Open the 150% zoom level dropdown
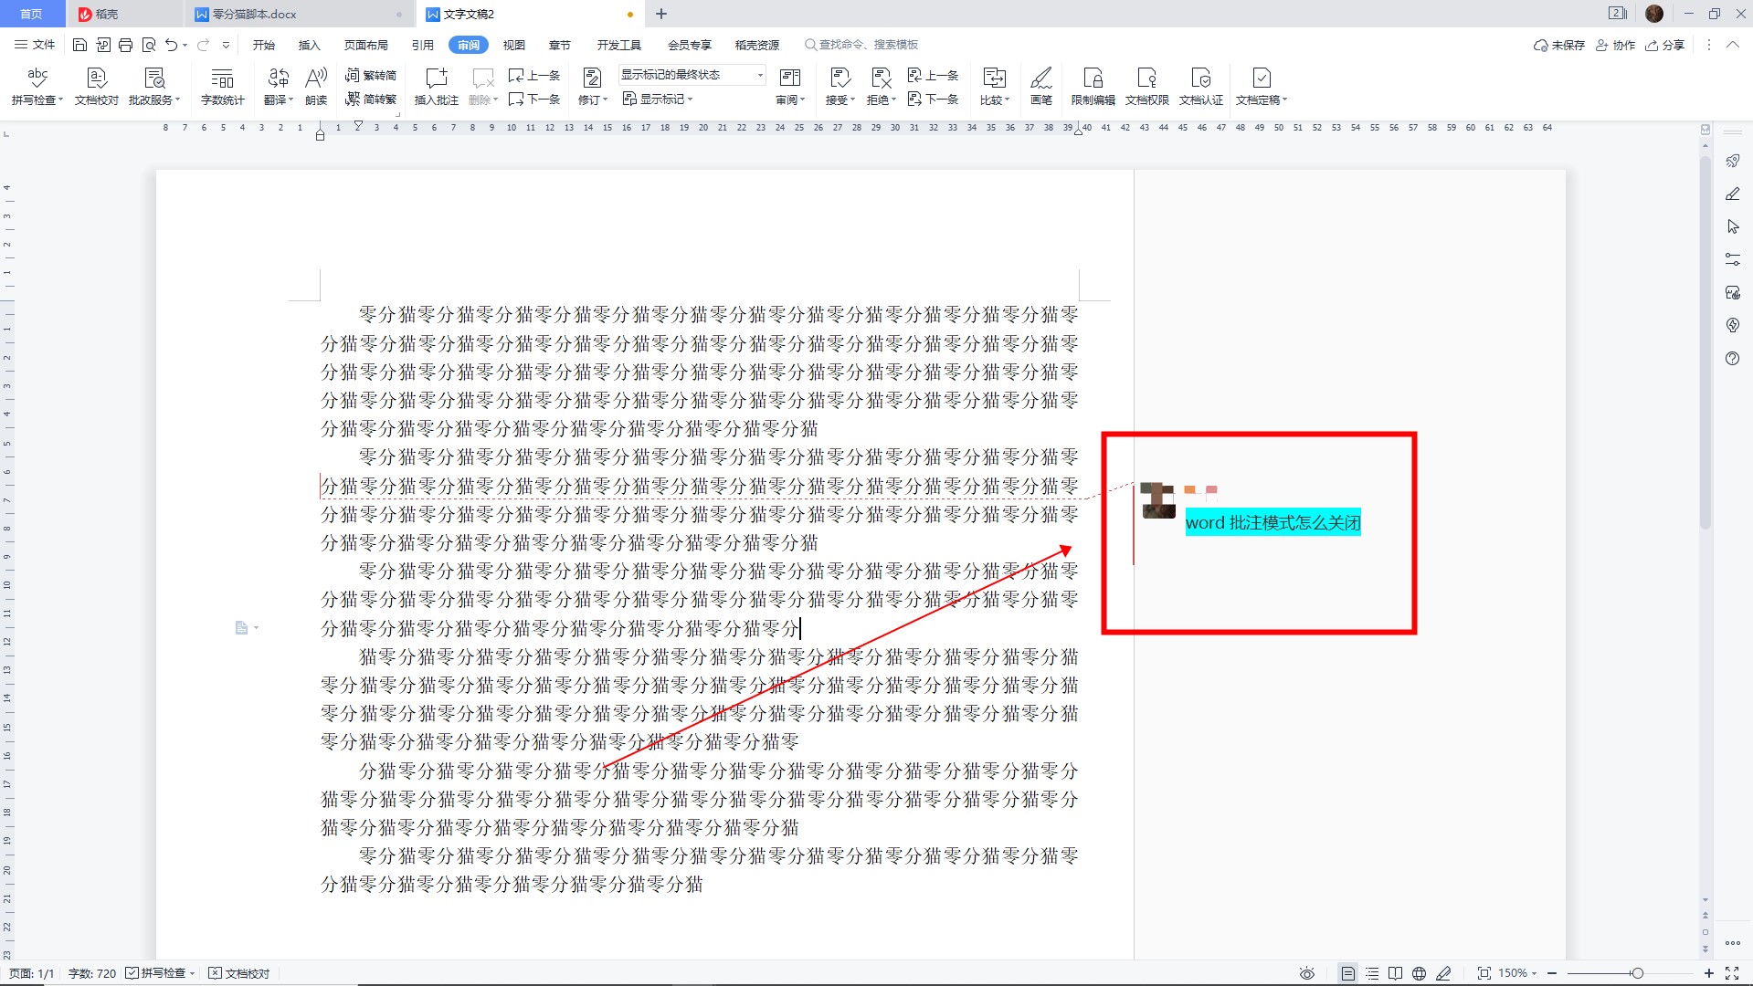 click(1517, 973)
